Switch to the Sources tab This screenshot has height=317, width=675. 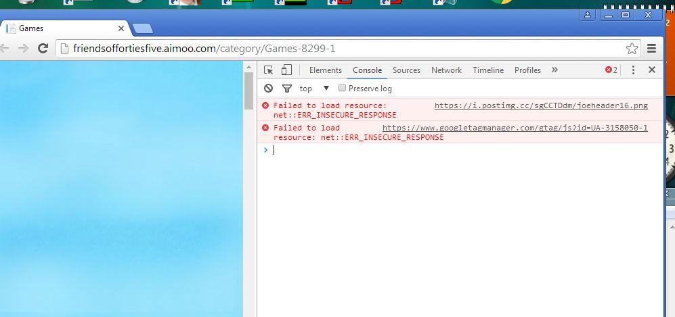[x=406, y=70]
